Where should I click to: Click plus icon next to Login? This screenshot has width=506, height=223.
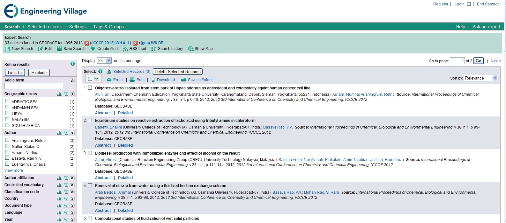[x=469, y=4]
